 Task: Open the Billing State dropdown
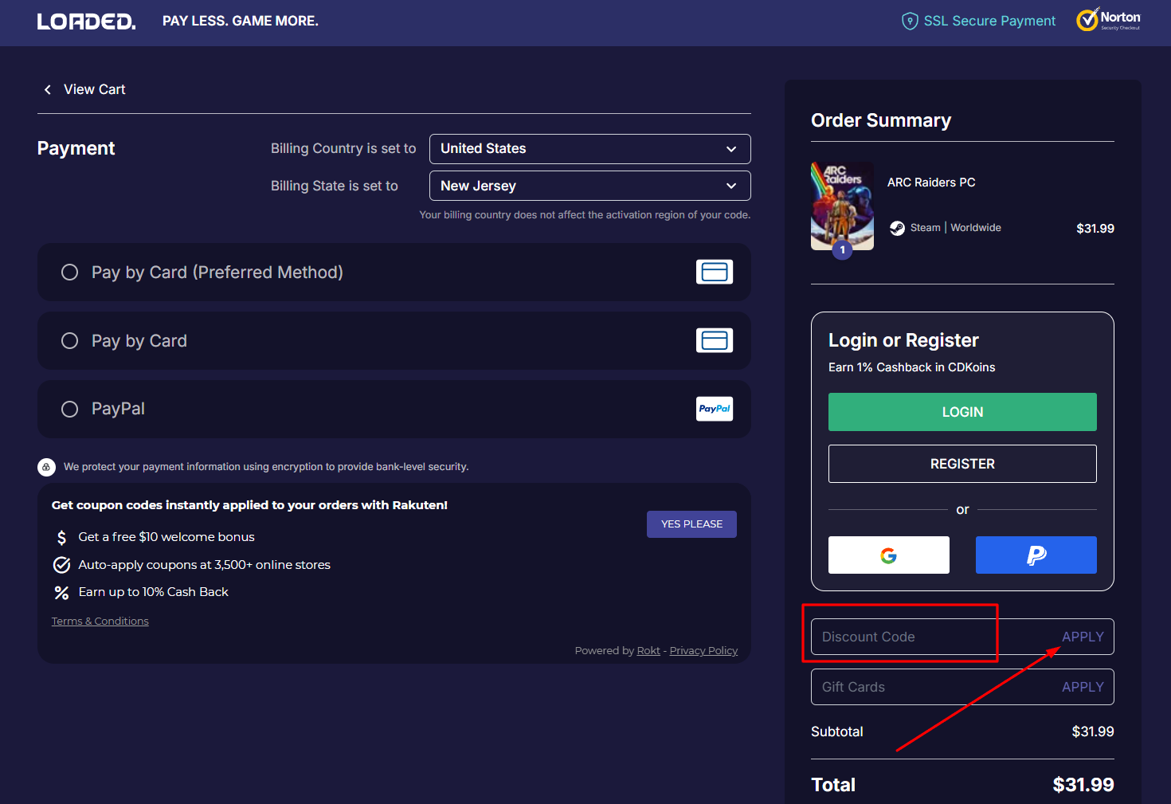point(590,186)
